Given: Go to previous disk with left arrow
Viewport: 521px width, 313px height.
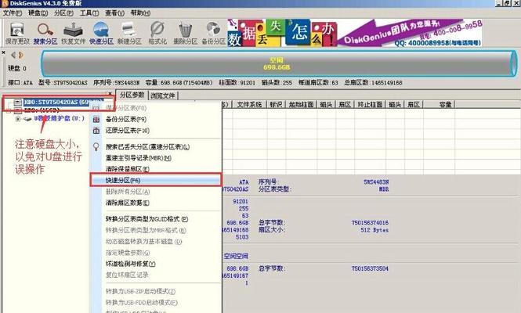Looking at the screenshot, I should 13,55.
